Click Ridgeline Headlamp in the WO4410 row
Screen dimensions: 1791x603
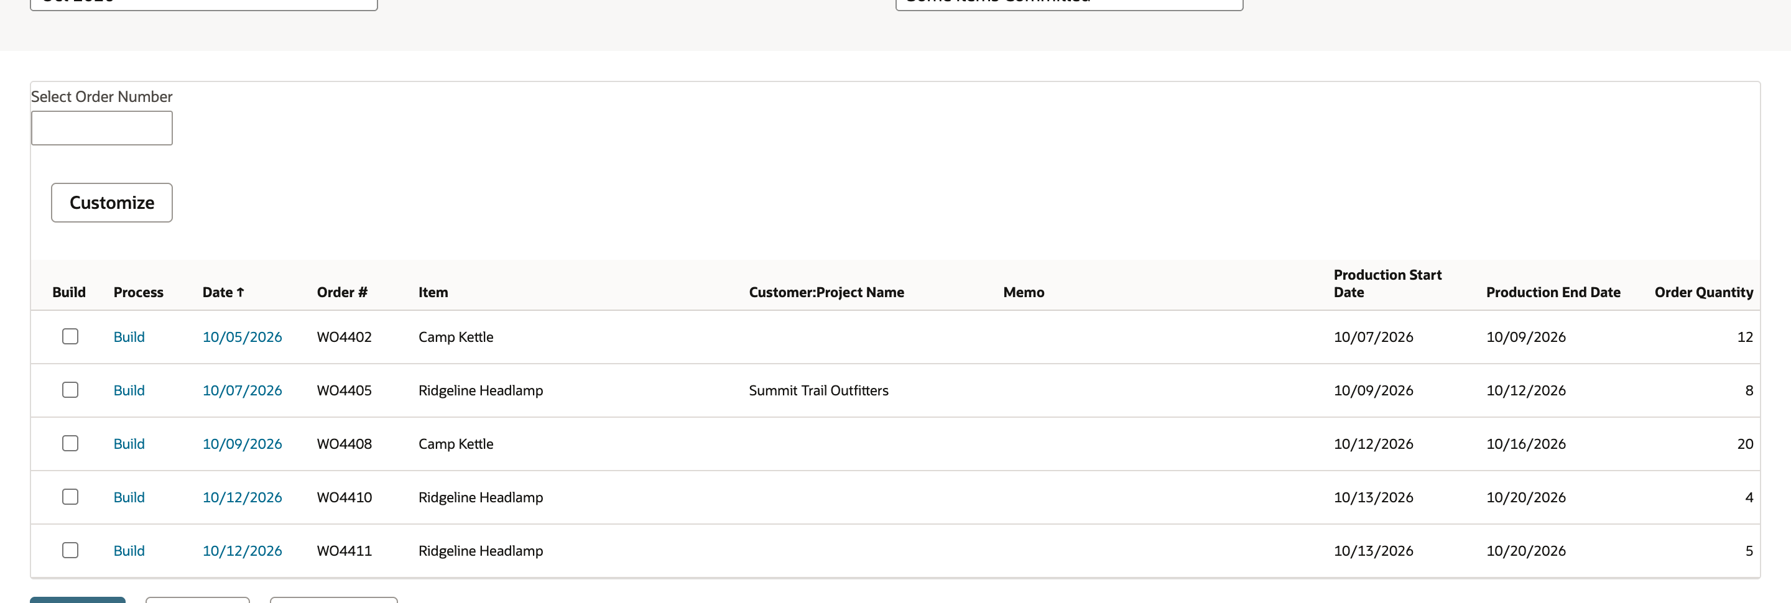click(x=481, y=497)
